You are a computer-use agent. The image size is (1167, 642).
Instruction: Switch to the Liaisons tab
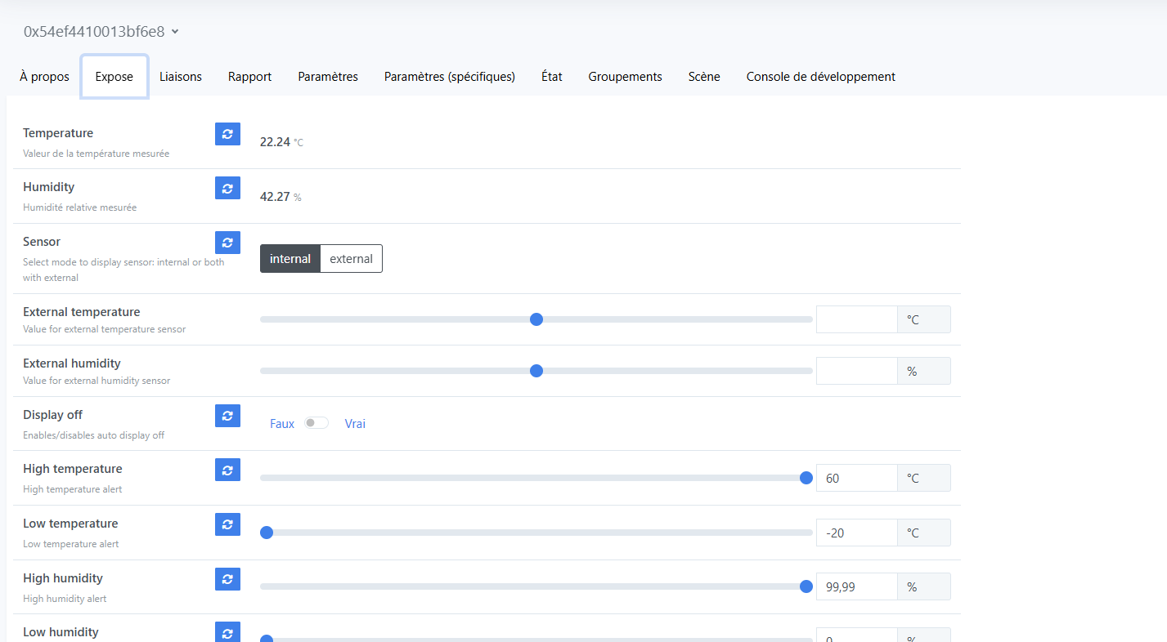181,77
